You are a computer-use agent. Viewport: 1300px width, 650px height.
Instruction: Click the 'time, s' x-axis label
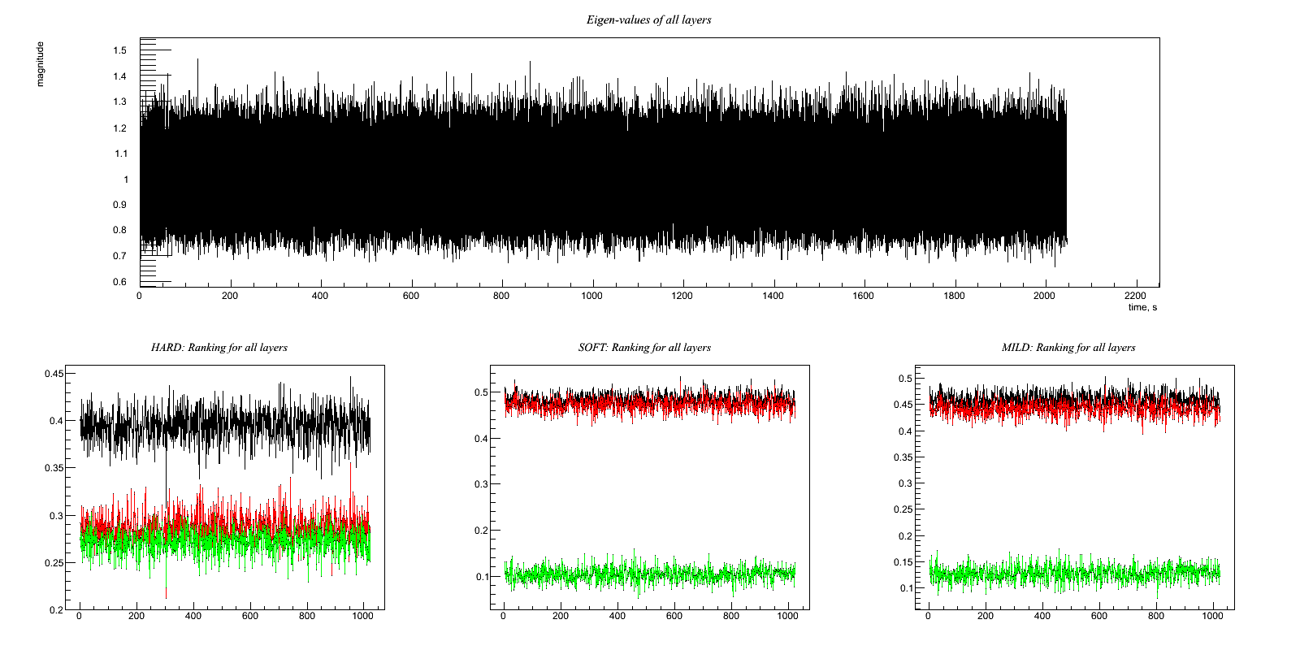tap(1142, 307)
